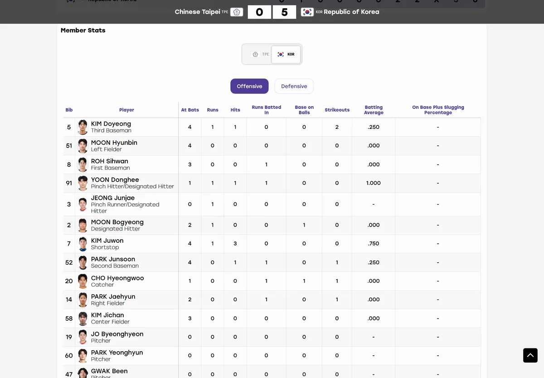Screen dimensions: 544x378
Task: Click the Chinese Taipei flag in score header
Action: point(236,12)
